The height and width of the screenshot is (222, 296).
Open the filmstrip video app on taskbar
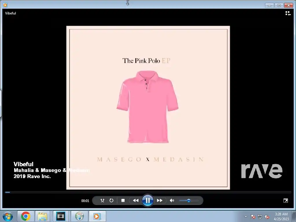61,216
